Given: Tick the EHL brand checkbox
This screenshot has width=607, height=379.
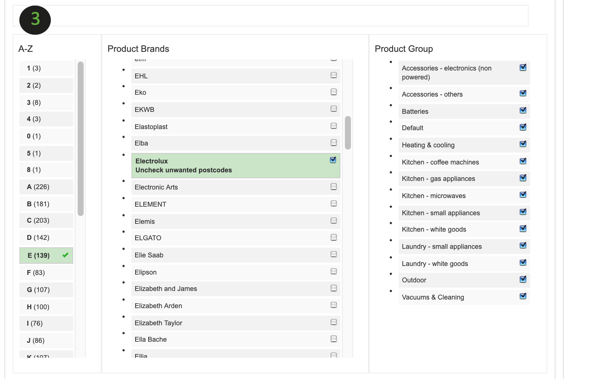Looking at the screenshot, I should 334,75.
